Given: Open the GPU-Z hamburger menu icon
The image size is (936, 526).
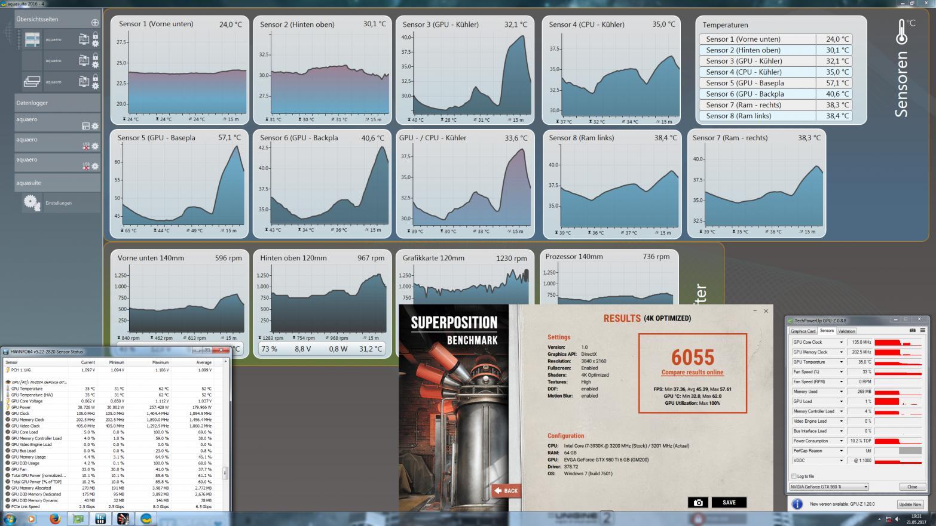Looking at the screenshot, I should (922, 330).
